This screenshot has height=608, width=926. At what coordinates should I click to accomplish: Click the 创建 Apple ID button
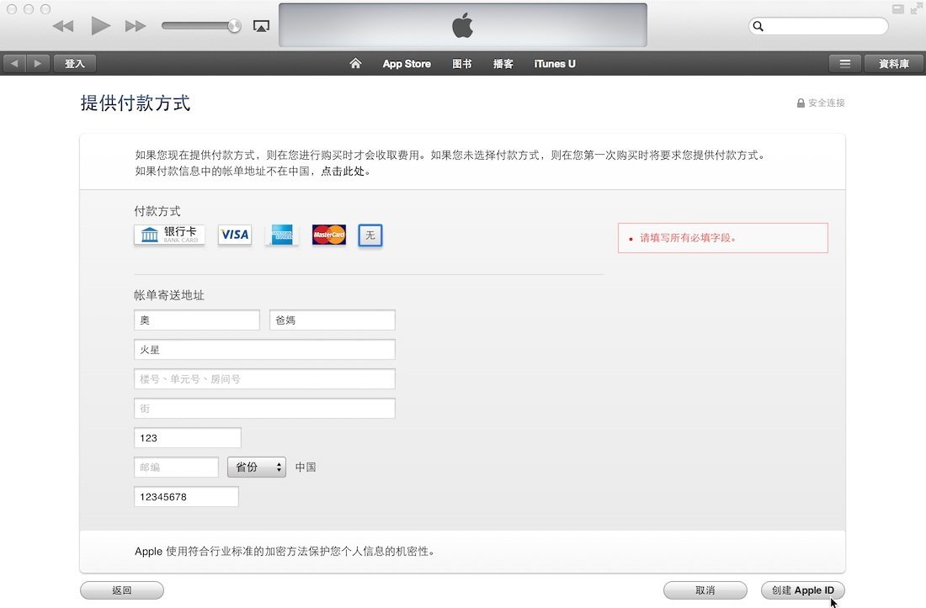(802, 590)
